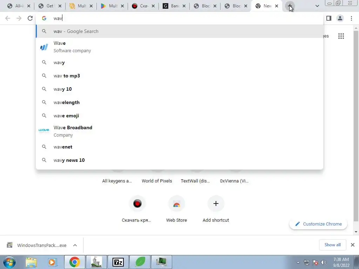Reload the page with the refresh icon

[30, 18]
